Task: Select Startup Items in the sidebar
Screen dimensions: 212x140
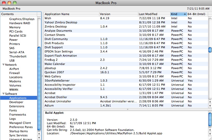Action: (18, 131)
